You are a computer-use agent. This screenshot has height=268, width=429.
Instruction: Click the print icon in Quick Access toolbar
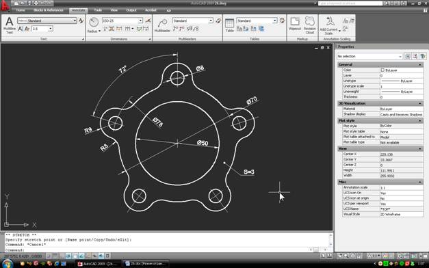coord(36,3)
